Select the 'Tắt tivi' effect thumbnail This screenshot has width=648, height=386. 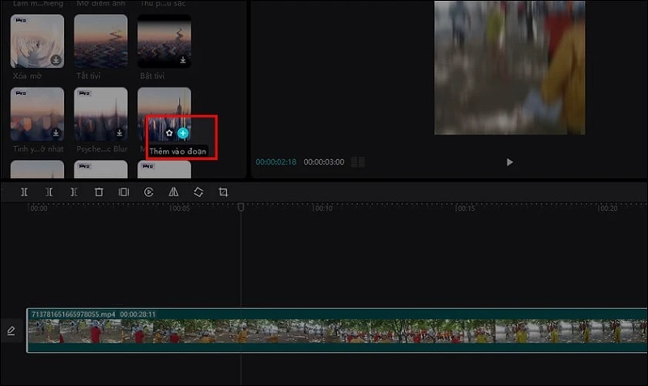100,41
